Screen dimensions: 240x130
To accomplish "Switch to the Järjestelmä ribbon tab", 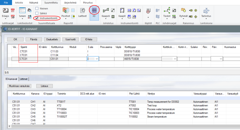I will tap(70, 2).
